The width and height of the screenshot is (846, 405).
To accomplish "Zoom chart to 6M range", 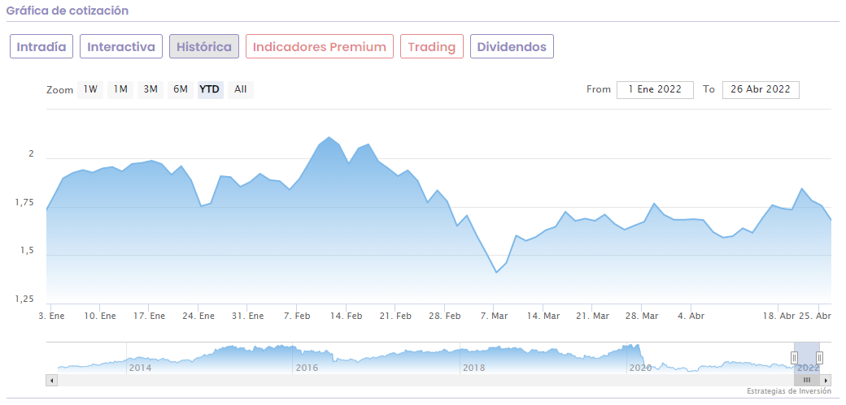I will 181,89.
